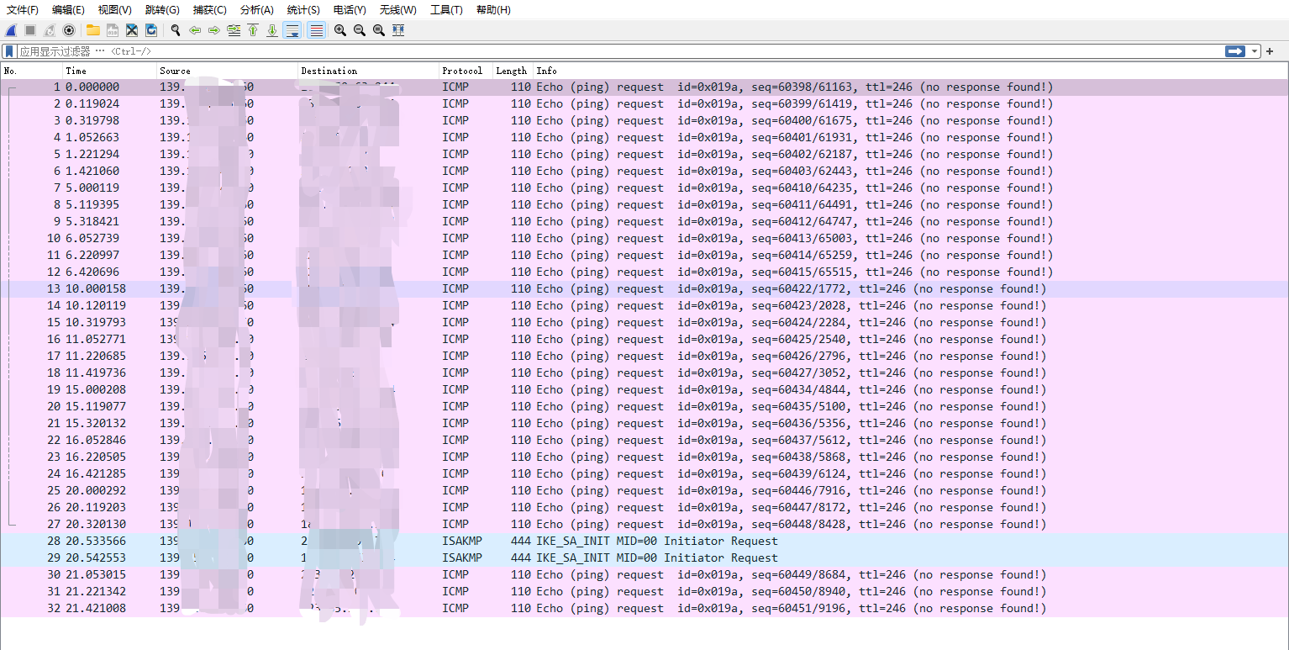Click Info cell containing seq=60400/61675
Image resolution: width=1289 pixels, height=650 pixels.
[x=795, y=121]
